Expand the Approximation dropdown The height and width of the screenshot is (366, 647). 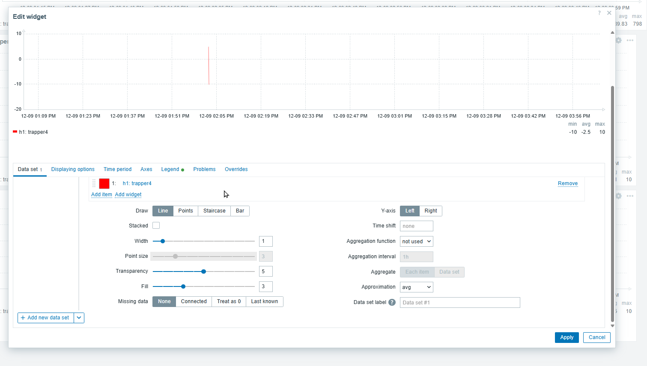point(416,287)
